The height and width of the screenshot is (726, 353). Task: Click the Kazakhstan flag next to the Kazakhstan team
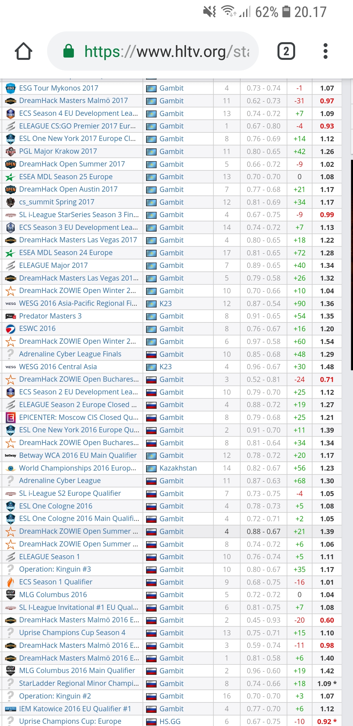coord(151,468)
